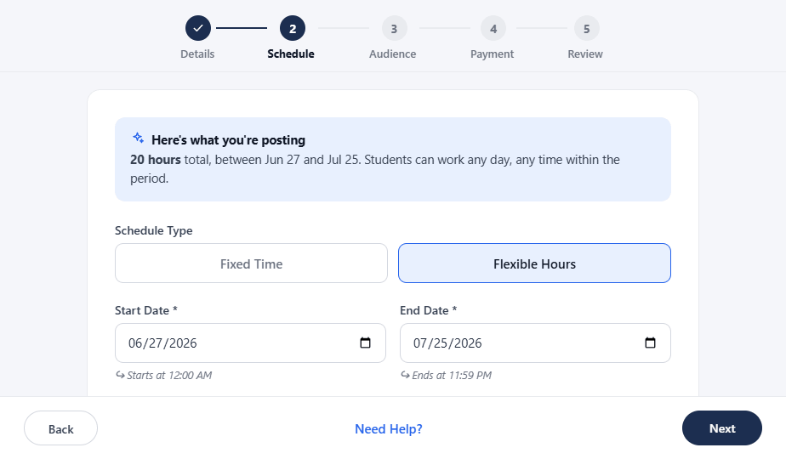
Task: Go to the Details step label
Action: click(197, 54)
